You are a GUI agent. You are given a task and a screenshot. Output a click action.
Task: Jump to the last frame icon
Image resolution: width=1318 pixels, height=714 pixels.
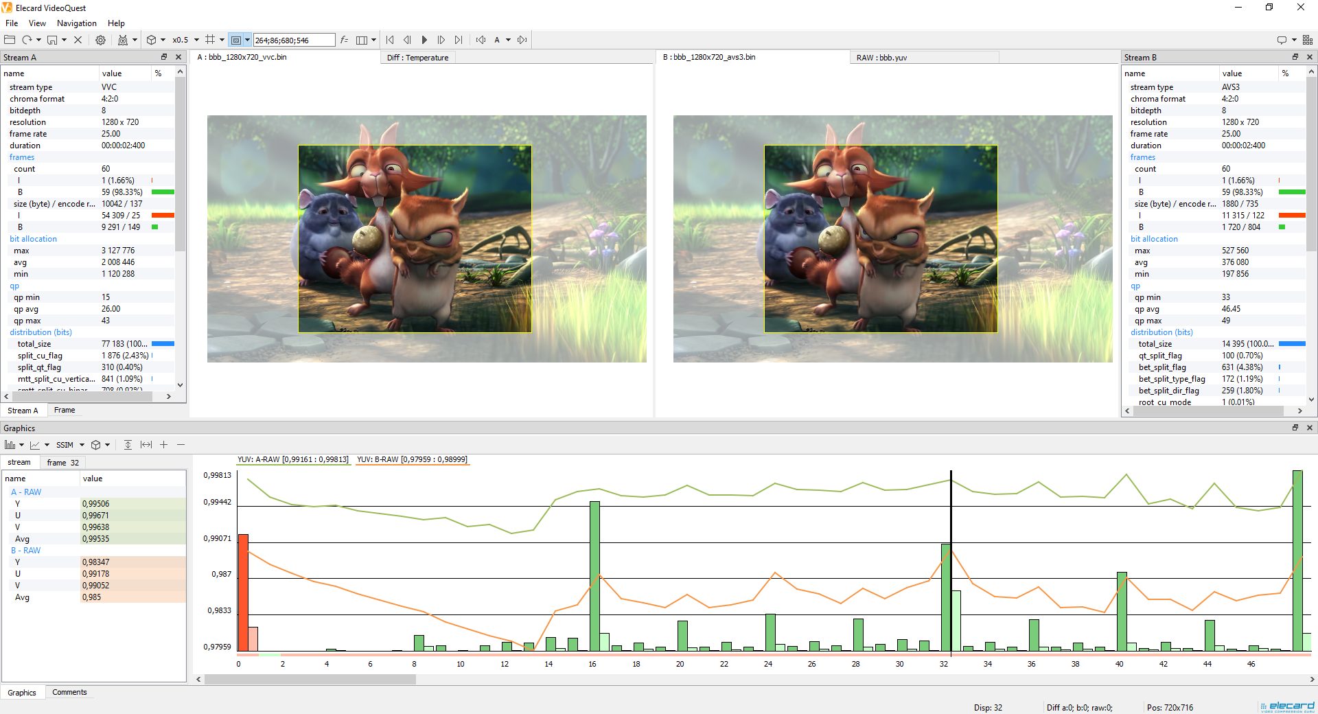pyautogui.click(x=459, y=40)
